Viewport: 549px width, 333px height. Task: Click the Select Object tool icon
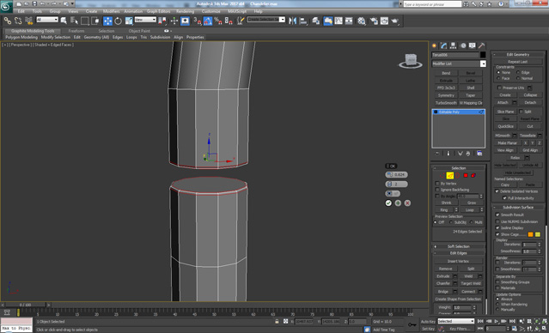click(x=64, y=21)
